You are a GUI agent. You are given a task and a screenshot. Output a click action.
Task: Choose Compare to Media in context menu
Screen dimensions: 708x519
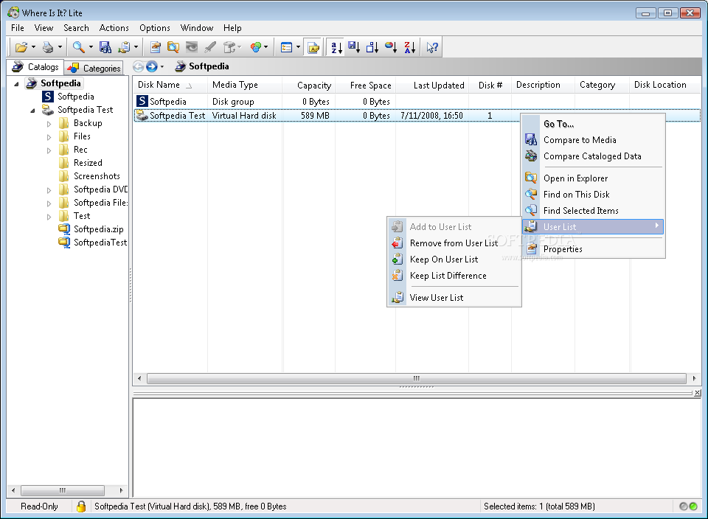(593, 140)
